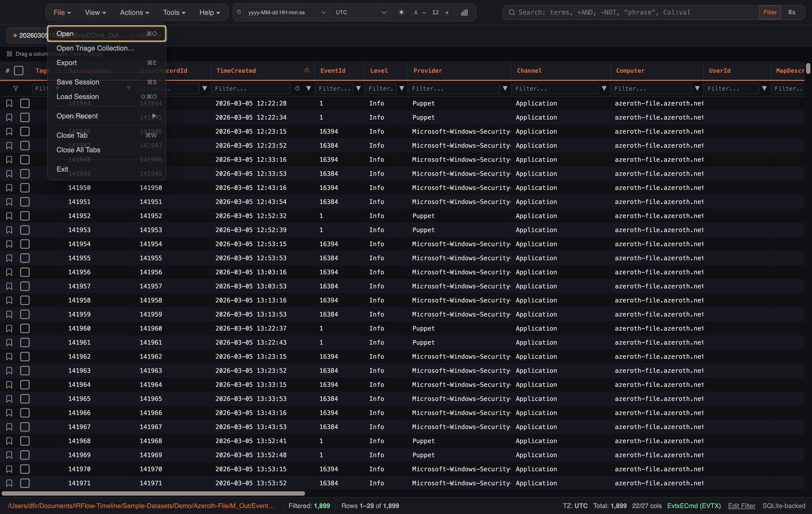Open the UTC timezone dropdown
Viewport: 812px width, 514px height.
coord(359,12)
